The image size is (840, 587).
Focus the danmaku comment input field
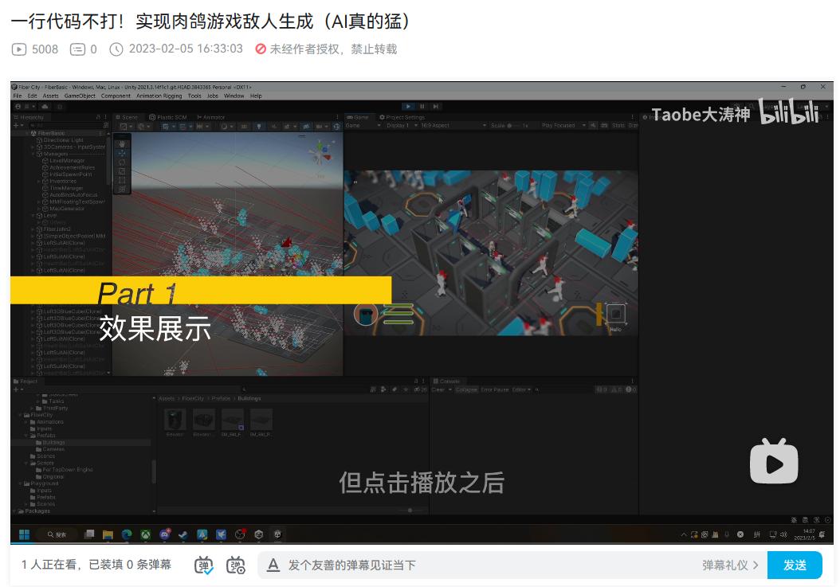tap(490, 565)
